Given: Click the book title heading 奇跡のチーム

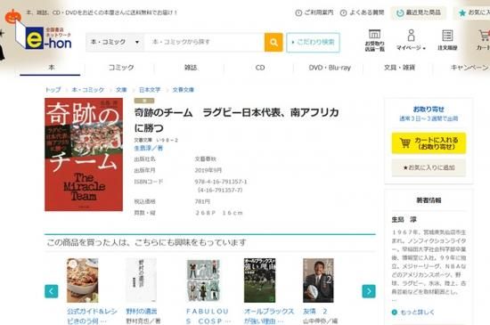Looking at the screenshot, I should [237, 120].
